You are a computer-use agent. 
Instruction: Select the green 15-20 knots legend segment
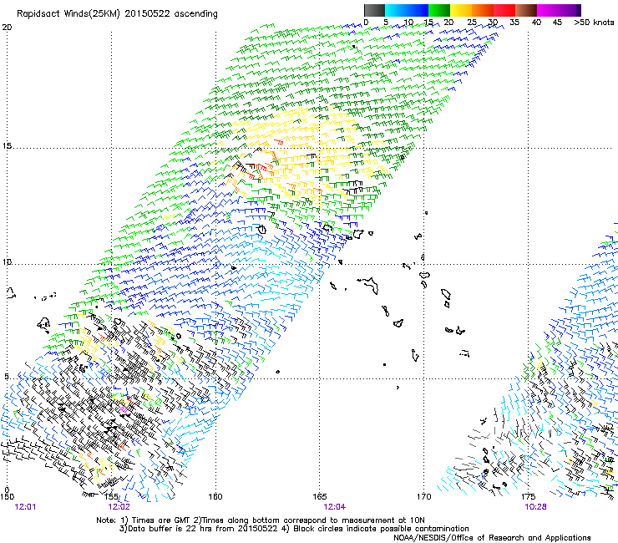coord(439,10)
